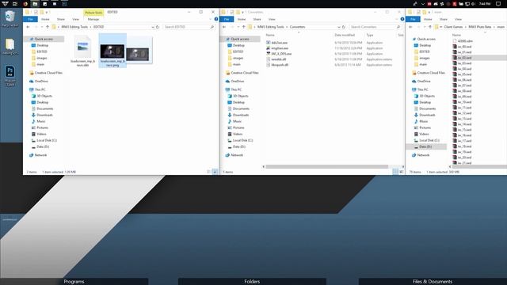Click the search magnifier in Converters window
This screenshot has width=507, height=285.
[x=398, y=27]
